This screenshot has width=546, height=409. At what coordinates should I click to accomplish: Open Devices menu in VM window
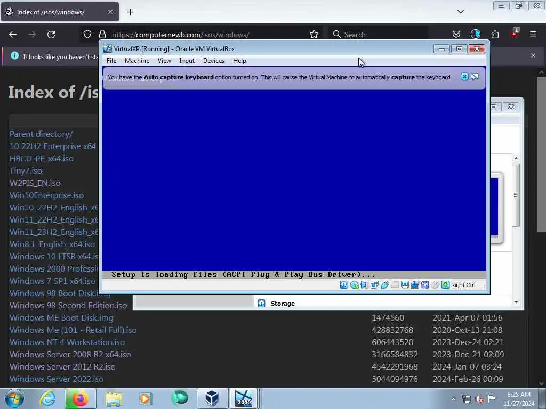214,61
